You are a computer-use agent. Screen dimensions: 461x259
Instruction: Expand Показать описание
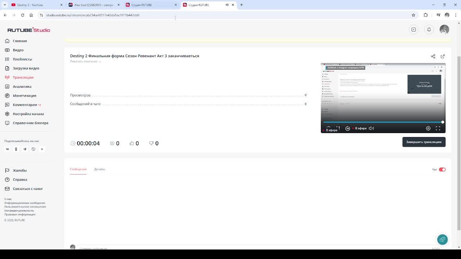[x=85, y=62]
